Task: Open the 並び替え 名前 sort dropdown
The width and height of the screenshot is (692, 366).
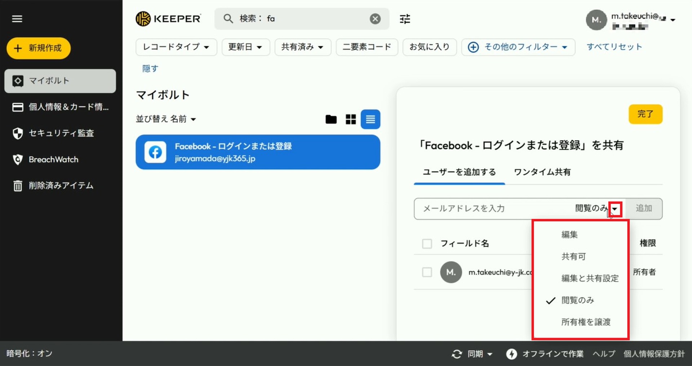Action: (166, 119)
